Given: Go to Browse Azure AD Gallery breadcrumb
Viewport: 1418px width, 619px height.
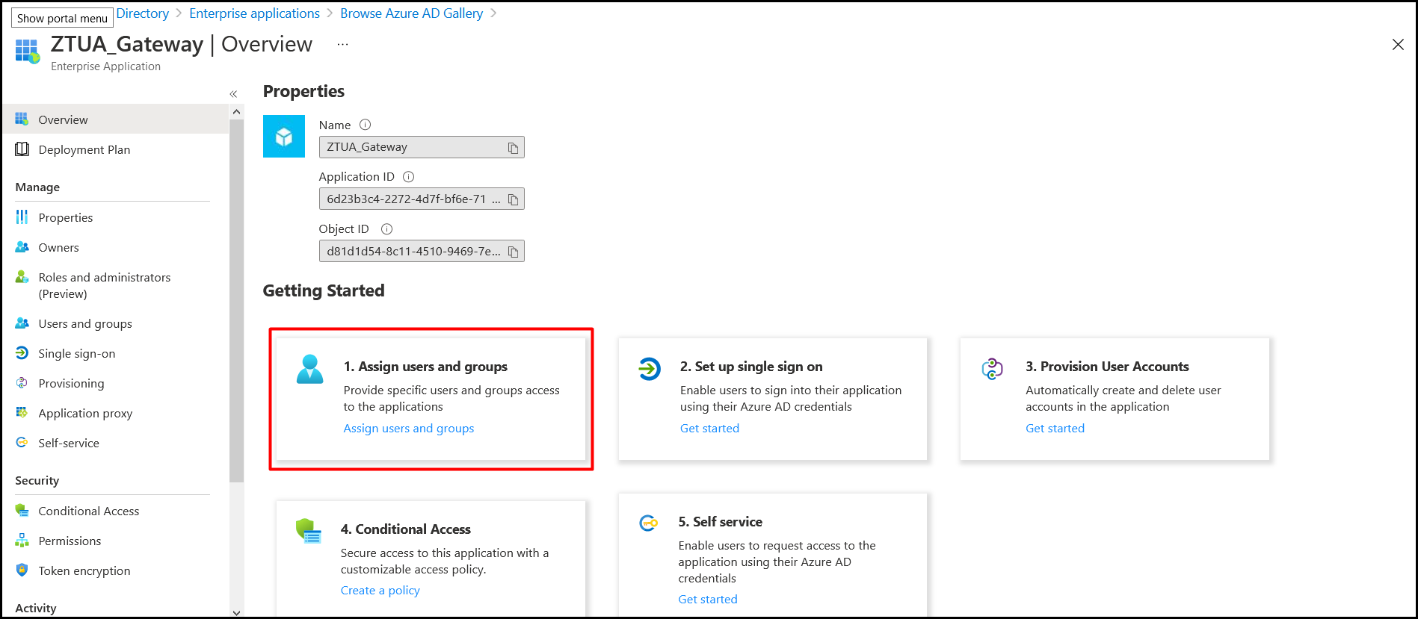Looking at the screenshot, I should point(411,13).
